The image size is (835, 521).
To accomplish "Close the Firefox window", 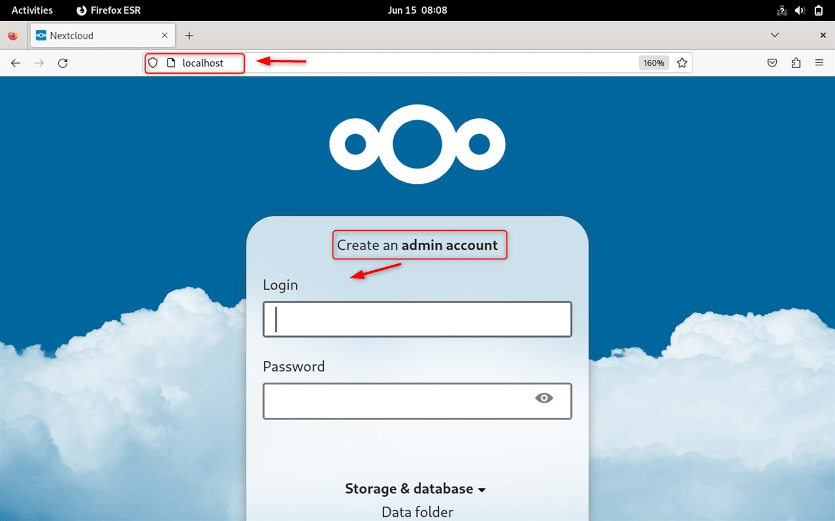I will coord(823,36).
